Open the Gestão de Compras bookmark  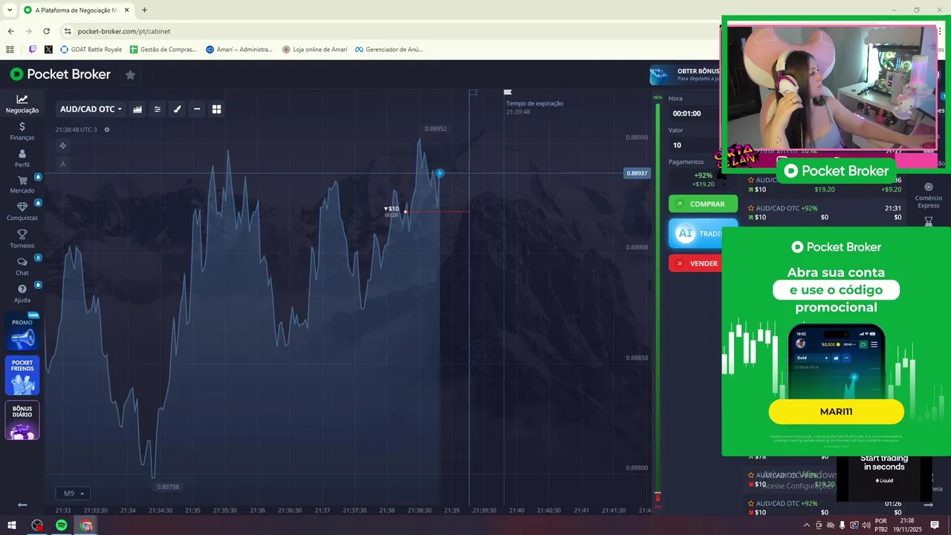coord(163,50)
